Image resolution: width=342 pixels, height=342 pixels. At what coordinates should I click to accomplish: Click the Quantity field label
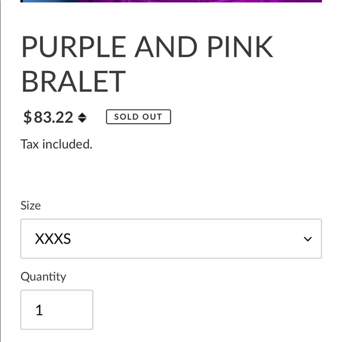pos(43,277)
